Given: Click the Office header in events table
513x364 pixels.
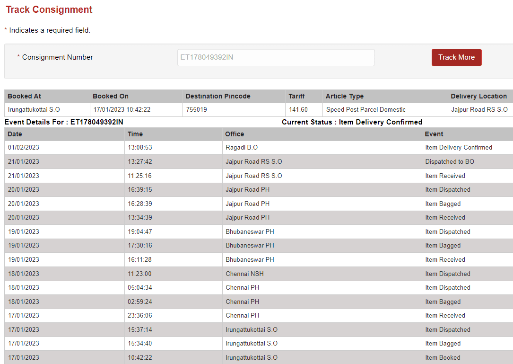Looking at the screenshot, I should 235,134.
